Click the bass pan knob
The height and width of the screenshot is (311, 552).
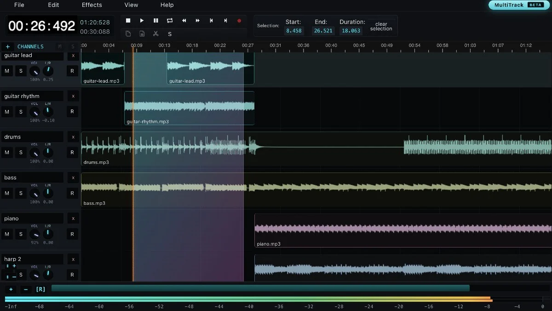coord(48,194)
